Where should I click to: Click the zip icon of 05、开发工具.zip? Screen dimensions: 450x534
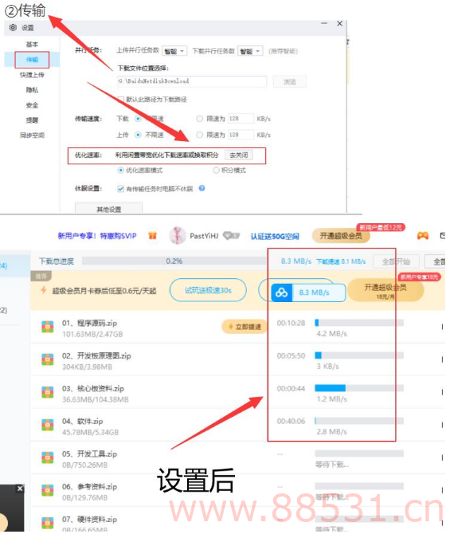pyautogui.click(x=48, y=457)
